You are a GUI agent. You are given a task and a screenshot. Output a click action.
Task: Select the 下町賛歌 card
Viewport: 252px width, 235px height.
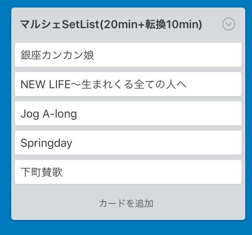128,172
